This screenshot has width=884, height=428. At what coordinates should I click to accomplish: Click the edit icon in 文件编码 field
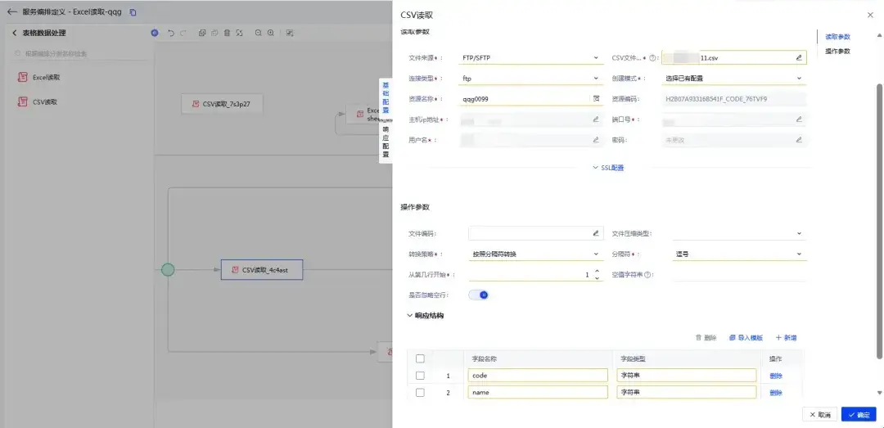[x=596, y=233]
